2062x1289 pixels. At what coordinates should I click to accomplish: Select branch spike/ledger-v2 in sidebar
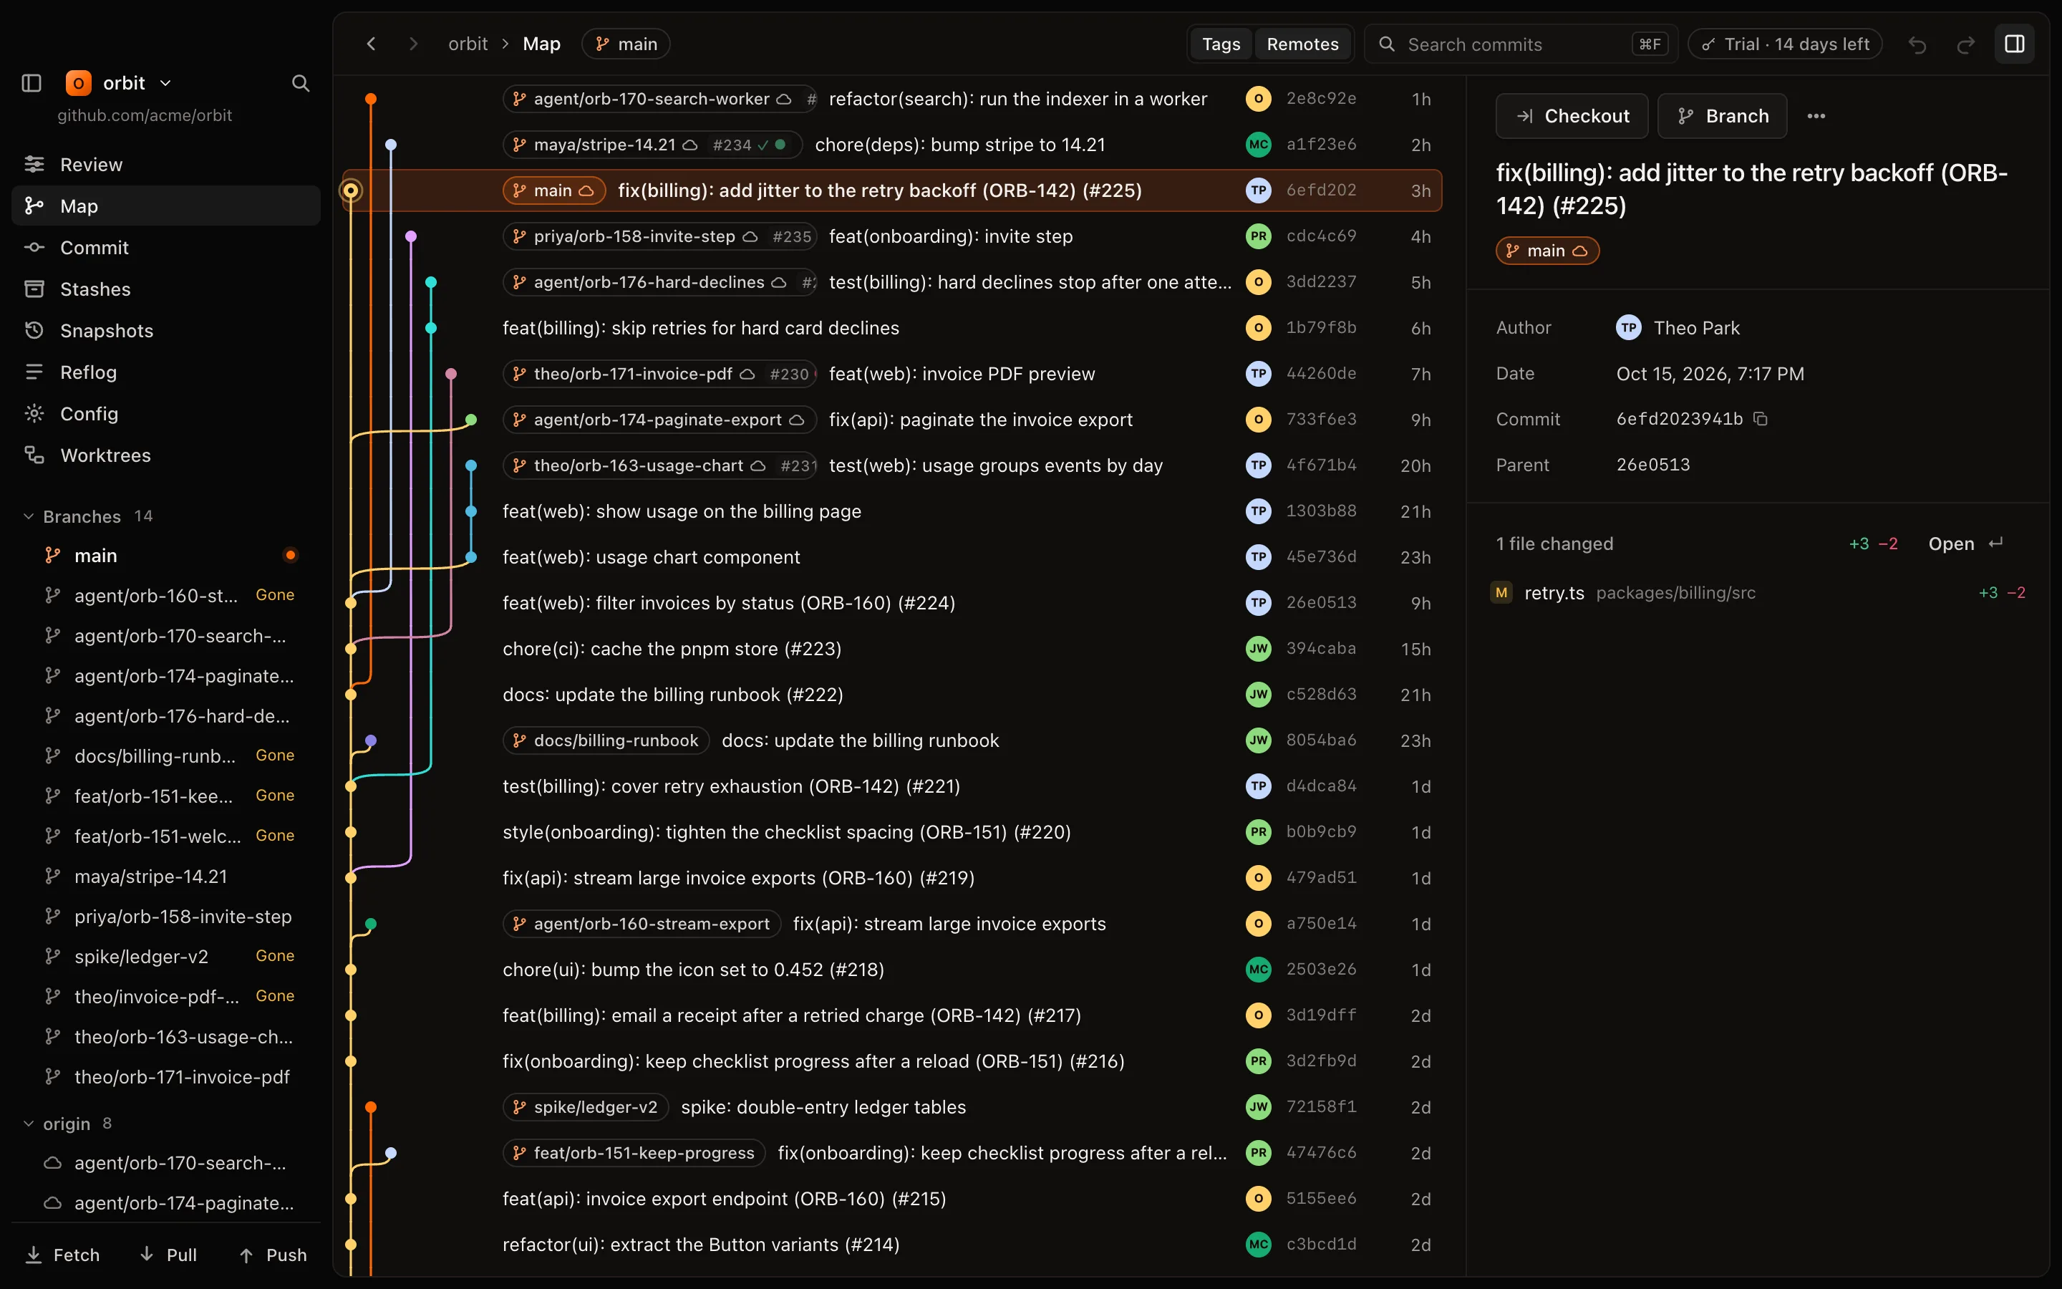[x=166, y=957]
